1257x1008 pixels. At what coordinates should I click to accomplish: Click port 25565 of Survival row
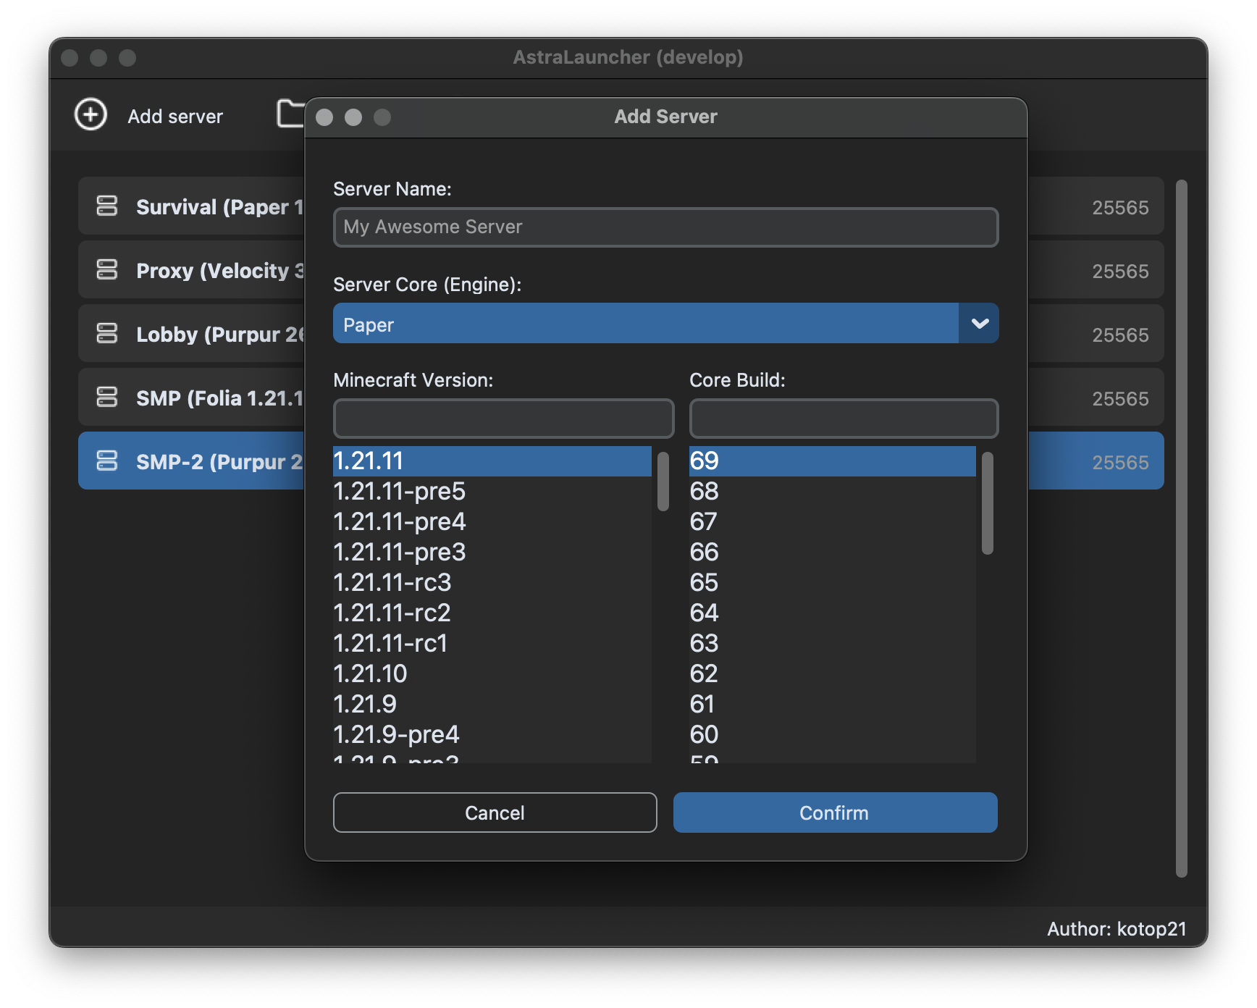[x=1120, y=208]
